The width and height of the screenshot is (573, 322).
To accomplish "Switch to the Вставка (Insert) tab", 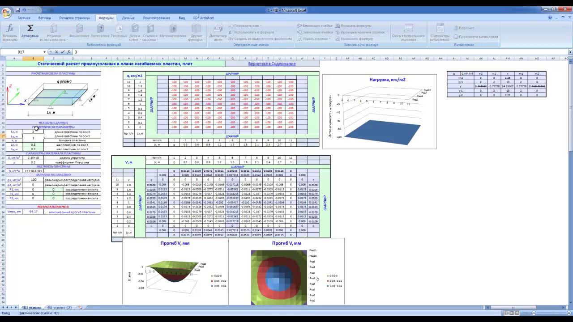I will point(44,18).
